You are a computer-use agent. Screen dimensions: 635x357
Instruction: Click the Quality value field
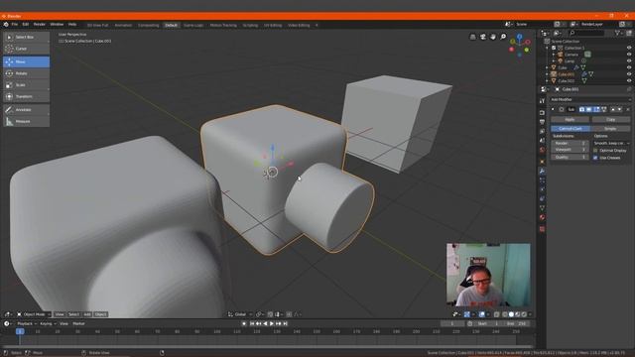coord(570,157)
